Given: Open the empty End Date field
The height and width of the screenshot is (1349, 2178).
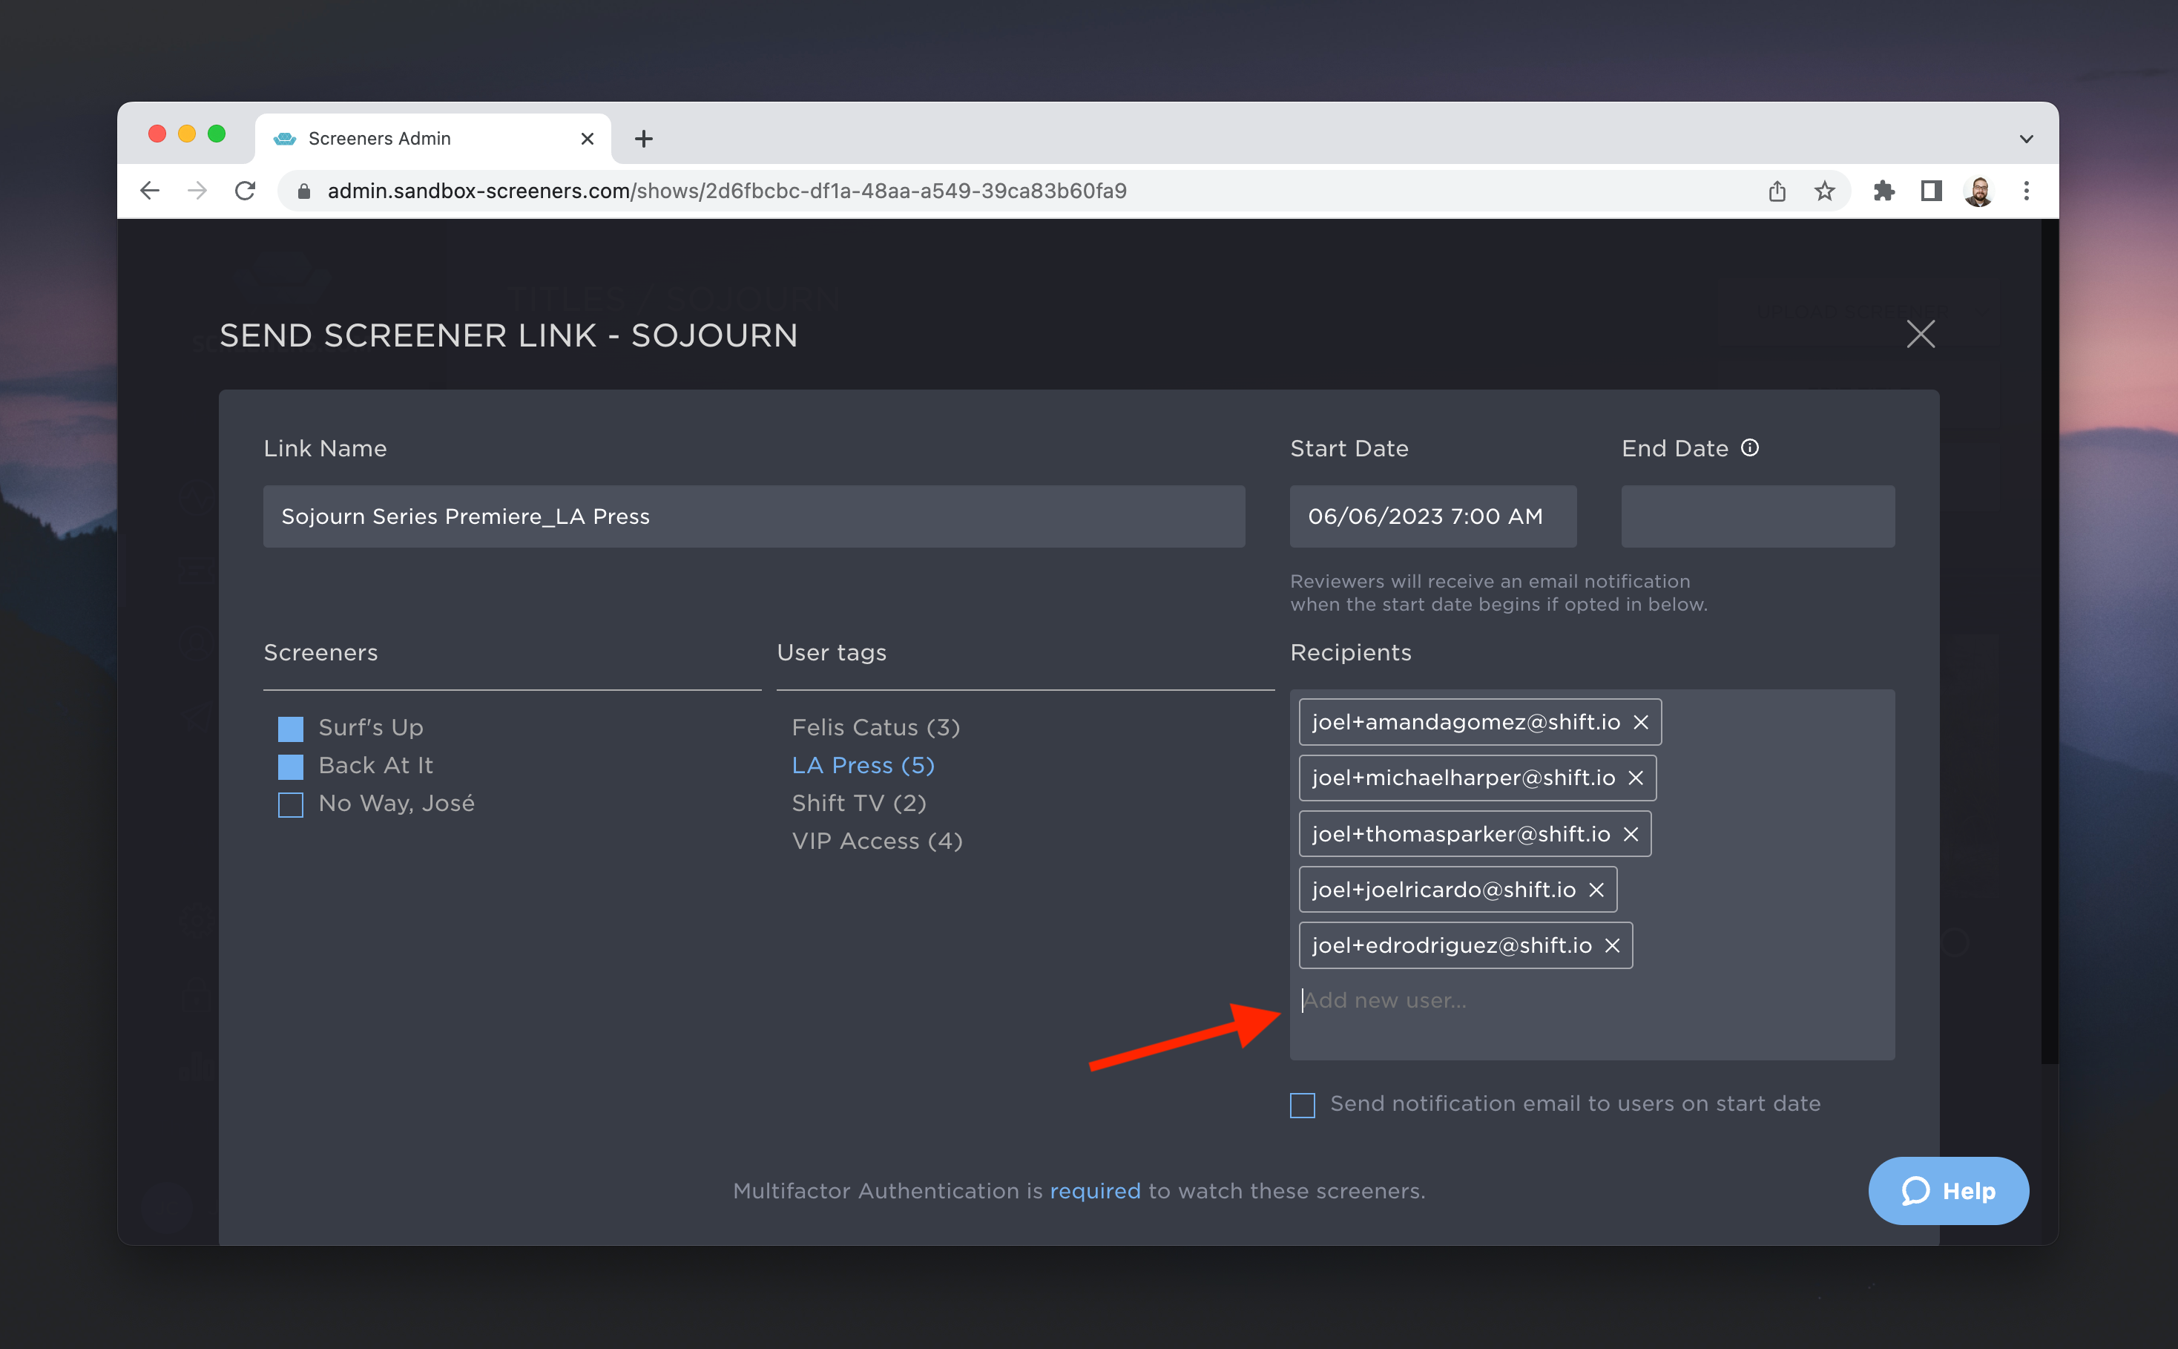Looking at the screenshot, I should coord(1757,516).
